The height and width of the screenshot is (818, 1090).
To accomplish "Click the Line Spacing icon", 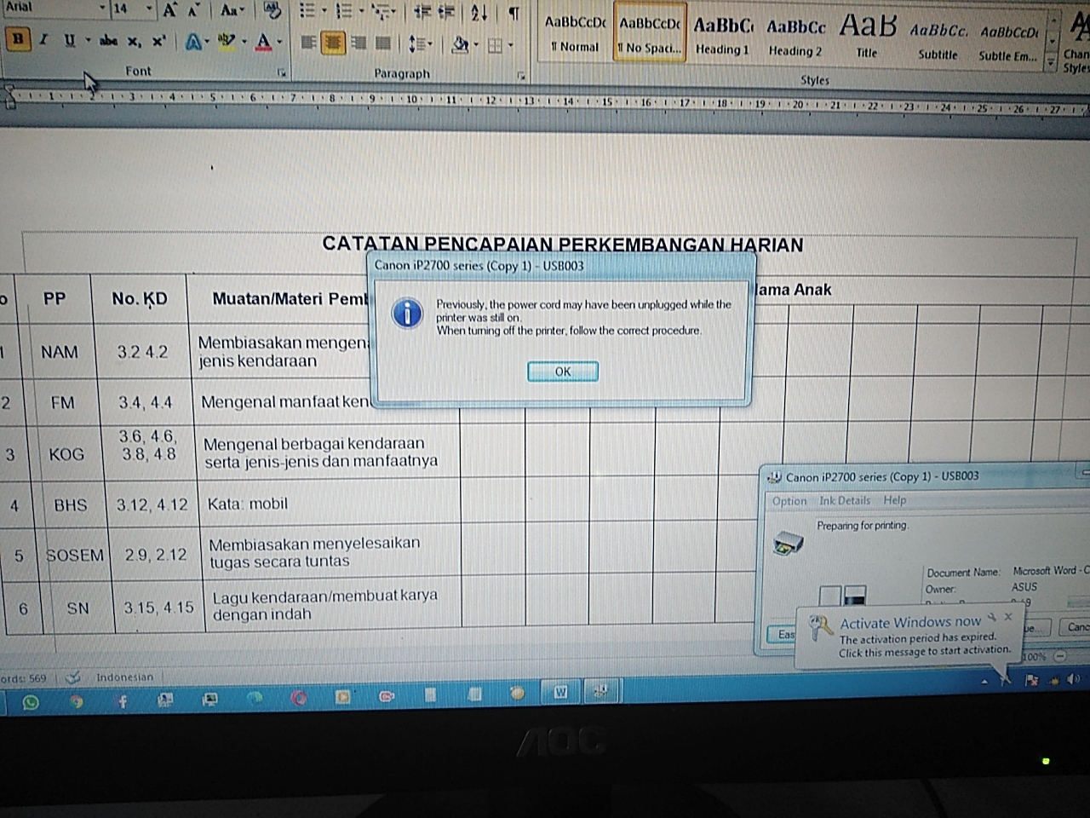I will coord(416,43).
